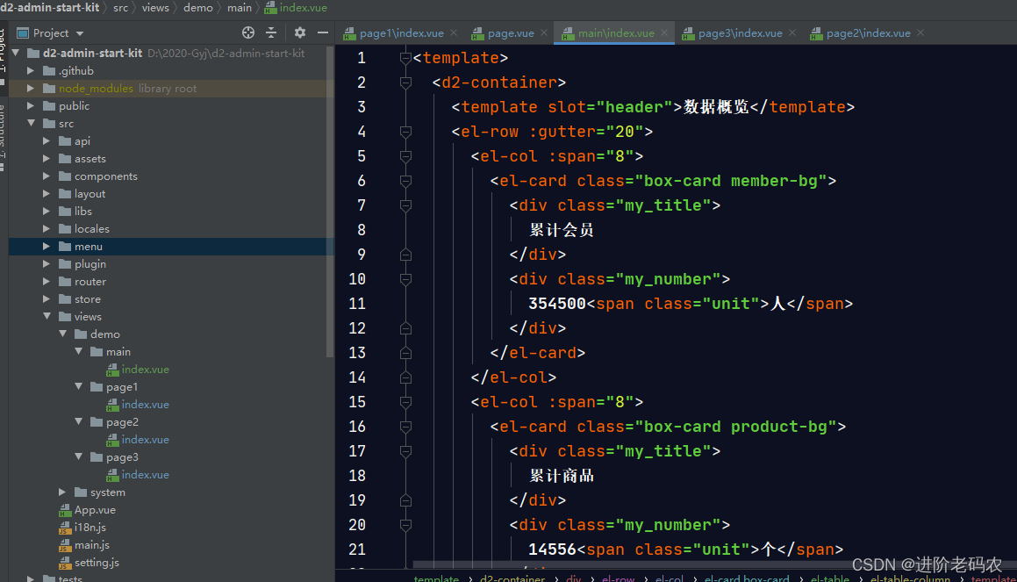
Task: Open the i18n.js file
Action: [90, 527]
